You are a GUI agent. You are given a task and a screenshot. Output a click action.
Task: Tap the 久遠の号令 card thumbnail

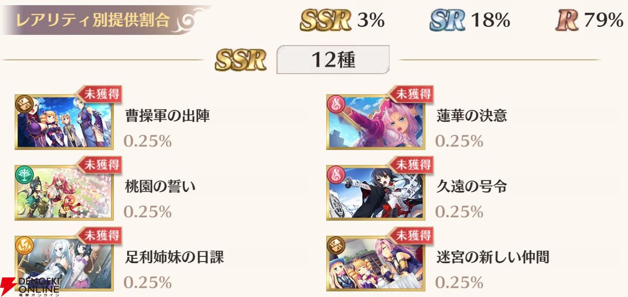pyautogui.click(x=375, y=193)
